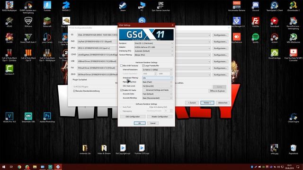The width and height of the screenshot is (303, 170).
Task: Expand the Mipmapping (Ins) dropdown
Action: pos(157,82)
